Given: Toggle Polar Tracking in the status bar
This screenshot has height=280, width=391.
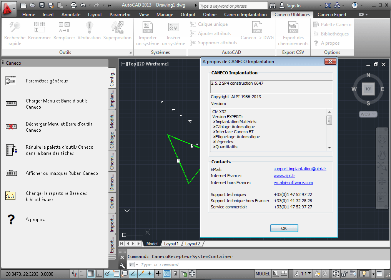Looking at the screenshot, I should click(x=108, y=274).
